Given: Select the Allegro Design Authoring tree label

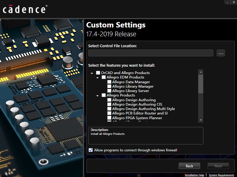Looking at the screenshot, I should (134, 100).
